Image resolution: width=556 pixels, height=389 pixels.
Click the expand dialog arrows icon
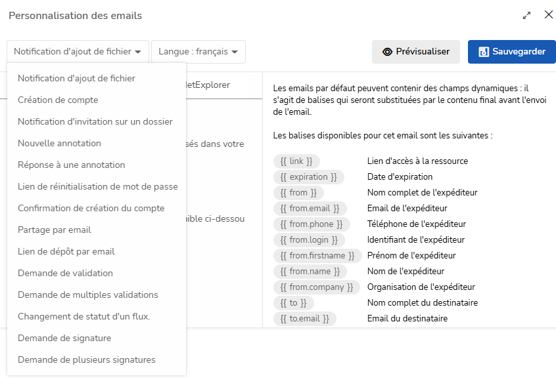tap(526, 15)
